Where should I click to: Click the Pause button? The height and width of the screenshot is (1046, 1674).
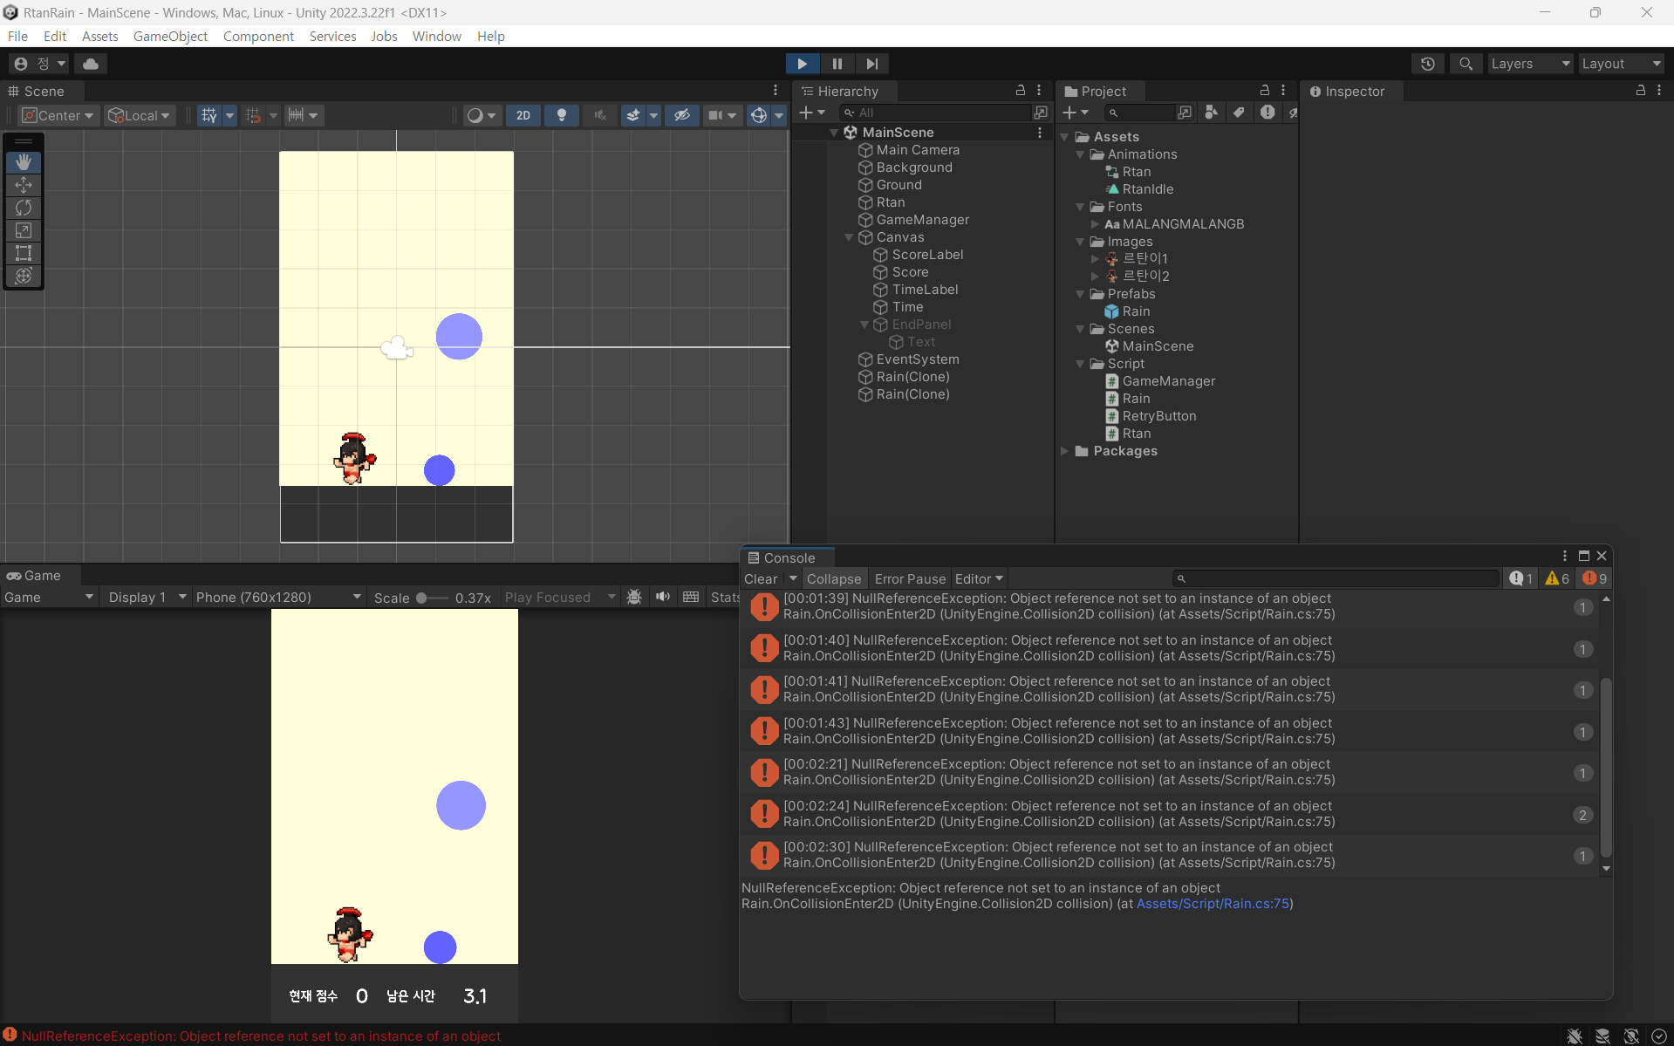pyautogui.click(x=837, y=64)
